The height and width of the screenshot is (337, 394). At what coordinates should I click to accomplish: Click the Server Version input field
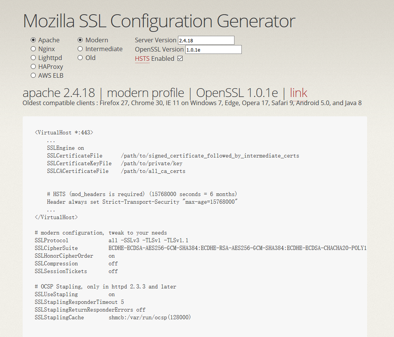click(206, 40)
